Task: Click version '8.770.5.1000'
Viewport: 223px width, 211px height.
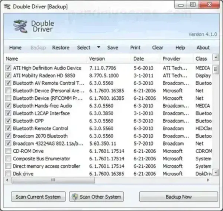Action: tap(104, 76)
